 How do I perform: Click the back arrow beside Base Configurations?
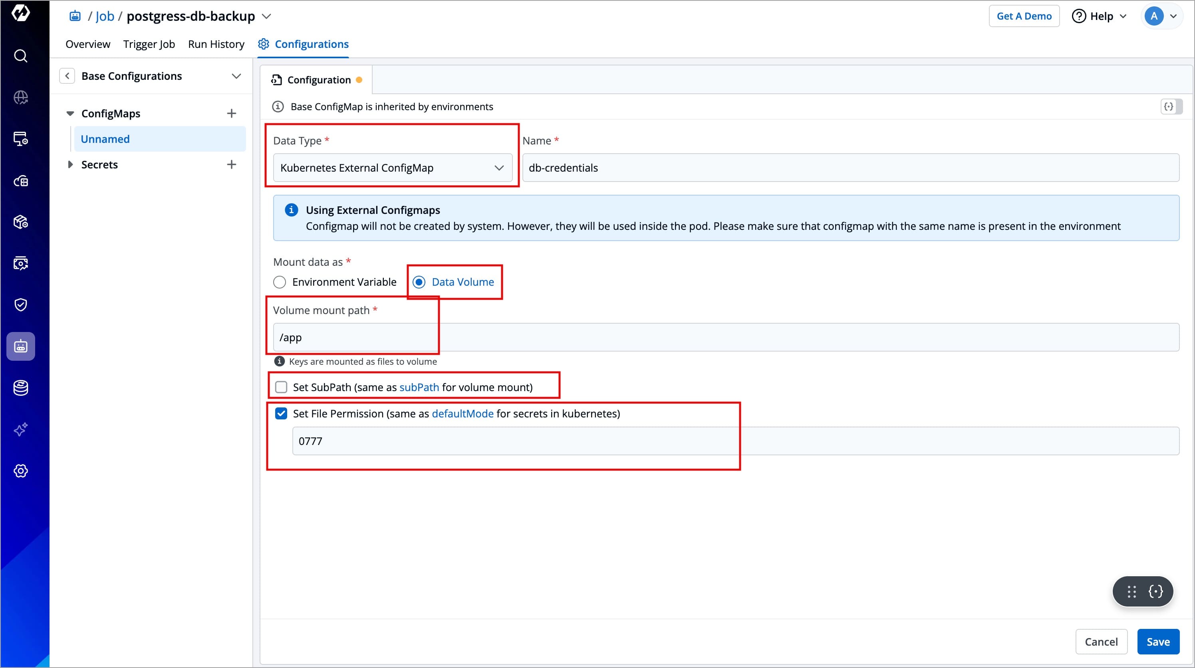click(67, 76)
